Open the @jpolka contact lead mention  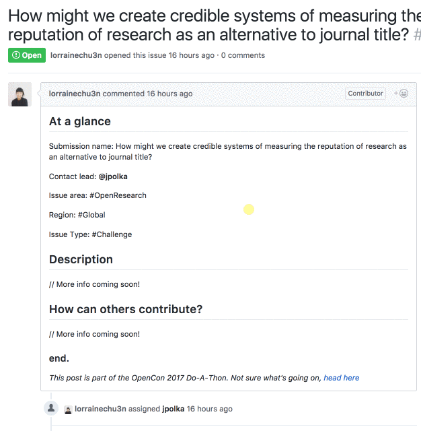click(x=113, y=176)
